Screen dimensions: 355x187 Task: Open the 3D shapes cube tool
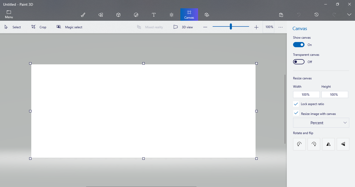(x=118, y=15)
